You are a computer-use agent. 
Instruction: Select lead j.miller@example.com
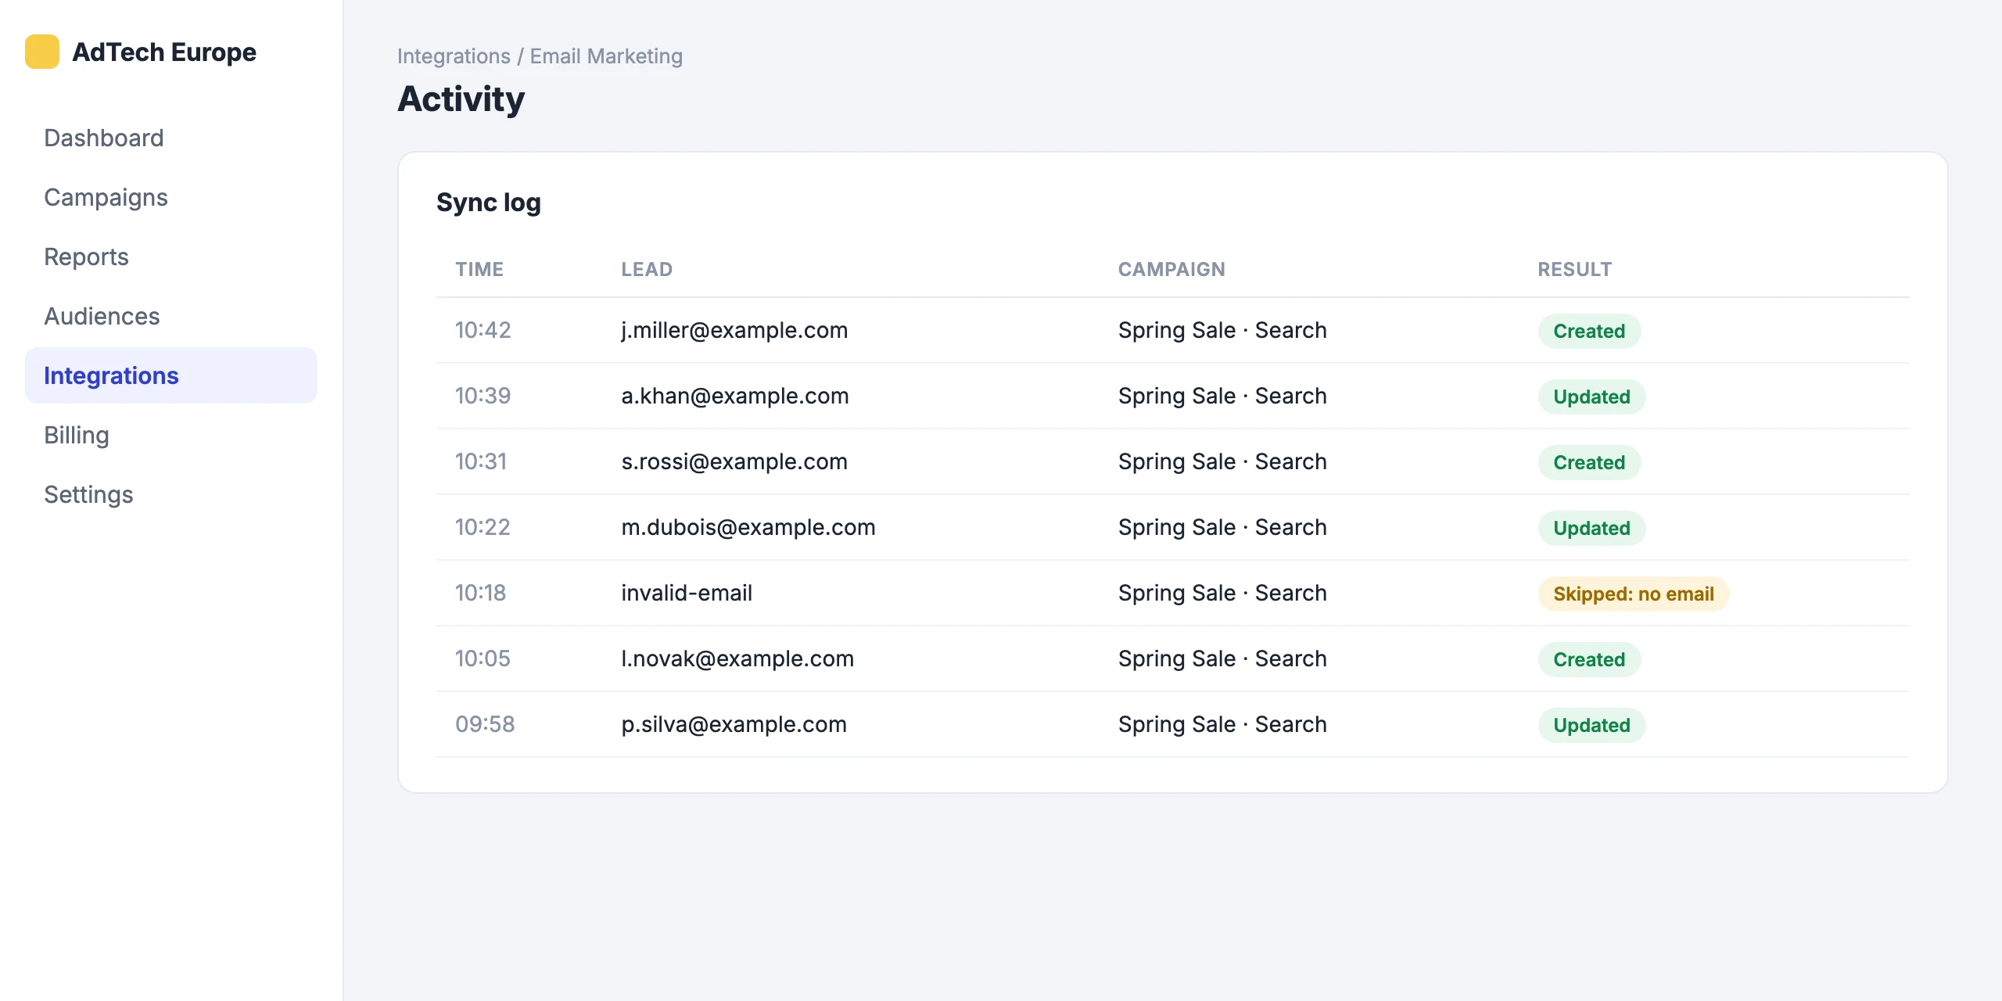734,330
